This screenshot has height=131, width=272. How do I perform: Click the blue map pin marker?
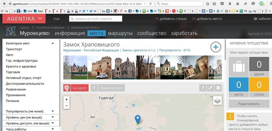[x=138, y=119]
